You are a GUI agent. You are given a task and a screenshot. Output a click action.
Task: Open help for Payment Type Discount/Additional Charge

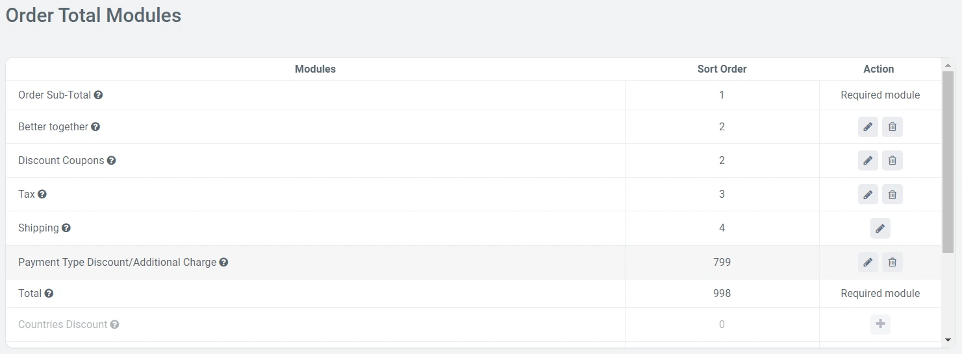(223, 263)
